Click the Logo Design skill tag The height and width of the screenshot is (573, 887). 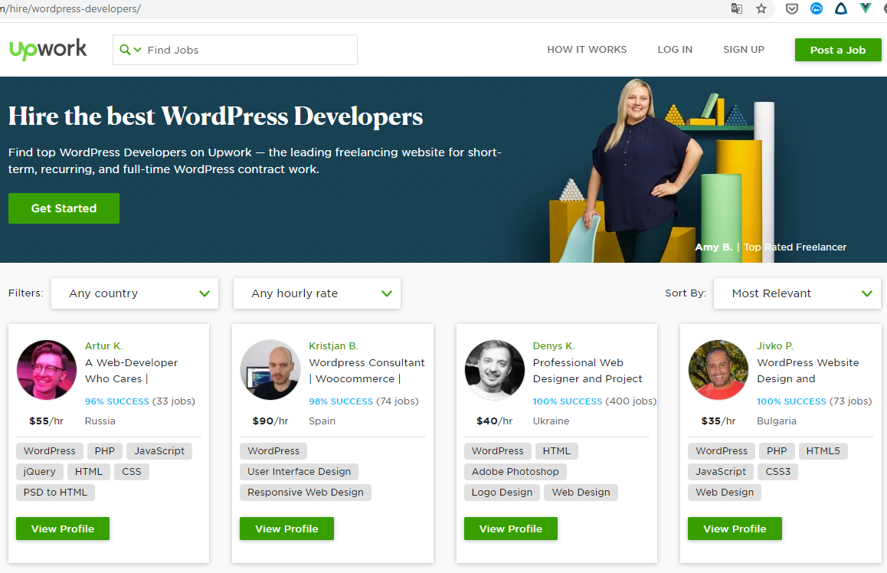coord(502,492)
